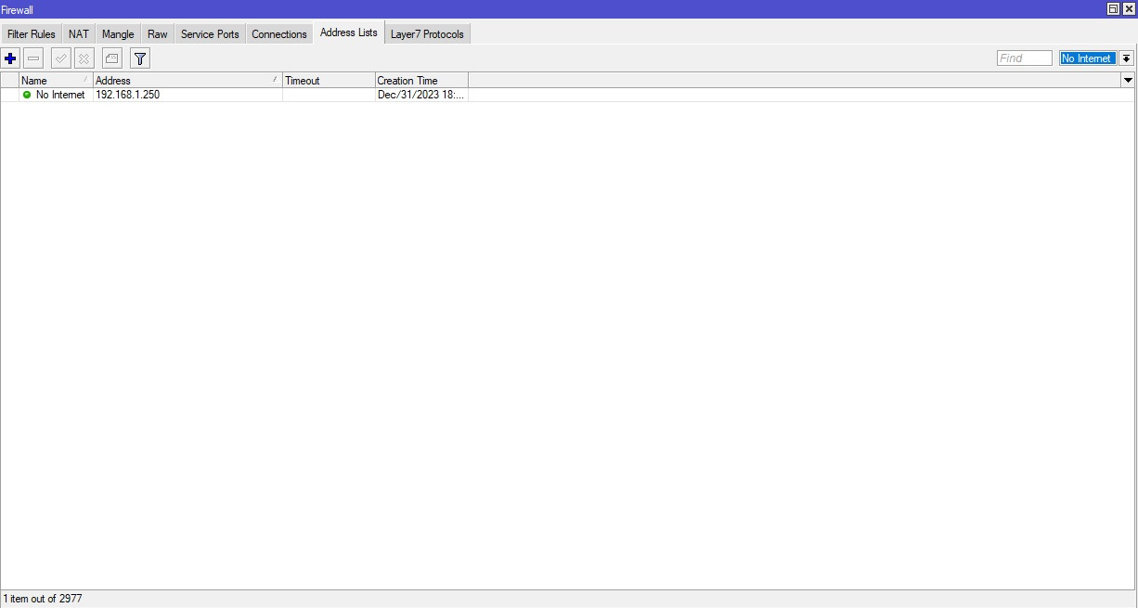Expand the column chooser arrow in table header
The width and height of the screenshot is (1138, 608).
click(1128, 81)
